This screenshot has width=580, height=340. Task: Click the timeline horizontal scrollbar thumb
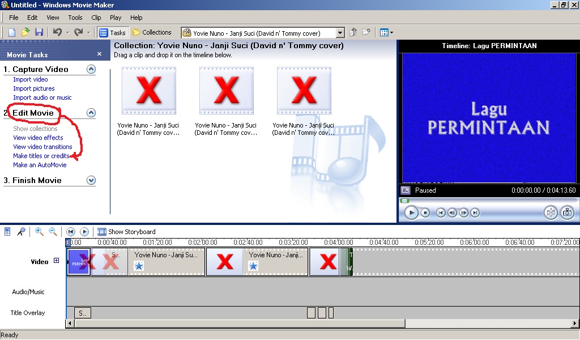pyautogui.click(x=240, y=324)
